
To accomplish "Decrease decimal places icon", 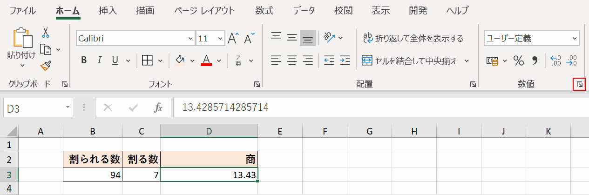I will pyautogui.click(x=571, y=61).
